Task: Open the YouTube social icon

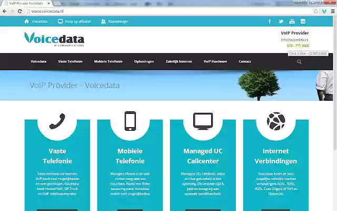Action: (292, 21)
